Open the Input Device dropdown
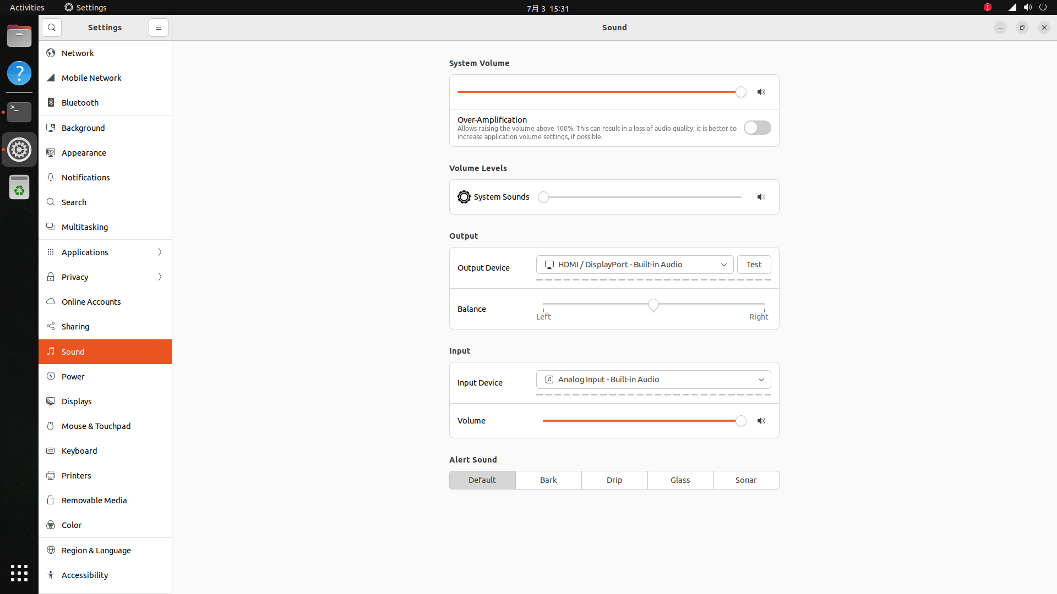This screenshot has height=594, width=1057. point(653,380)
